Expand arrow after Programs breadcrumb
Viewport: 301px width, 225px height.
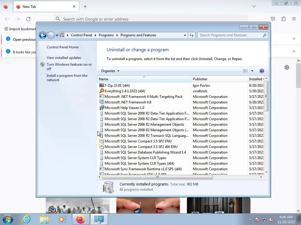117,35
